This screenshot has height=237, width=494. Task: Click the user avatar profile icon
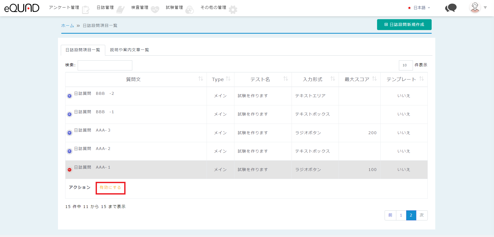point(475,8)
